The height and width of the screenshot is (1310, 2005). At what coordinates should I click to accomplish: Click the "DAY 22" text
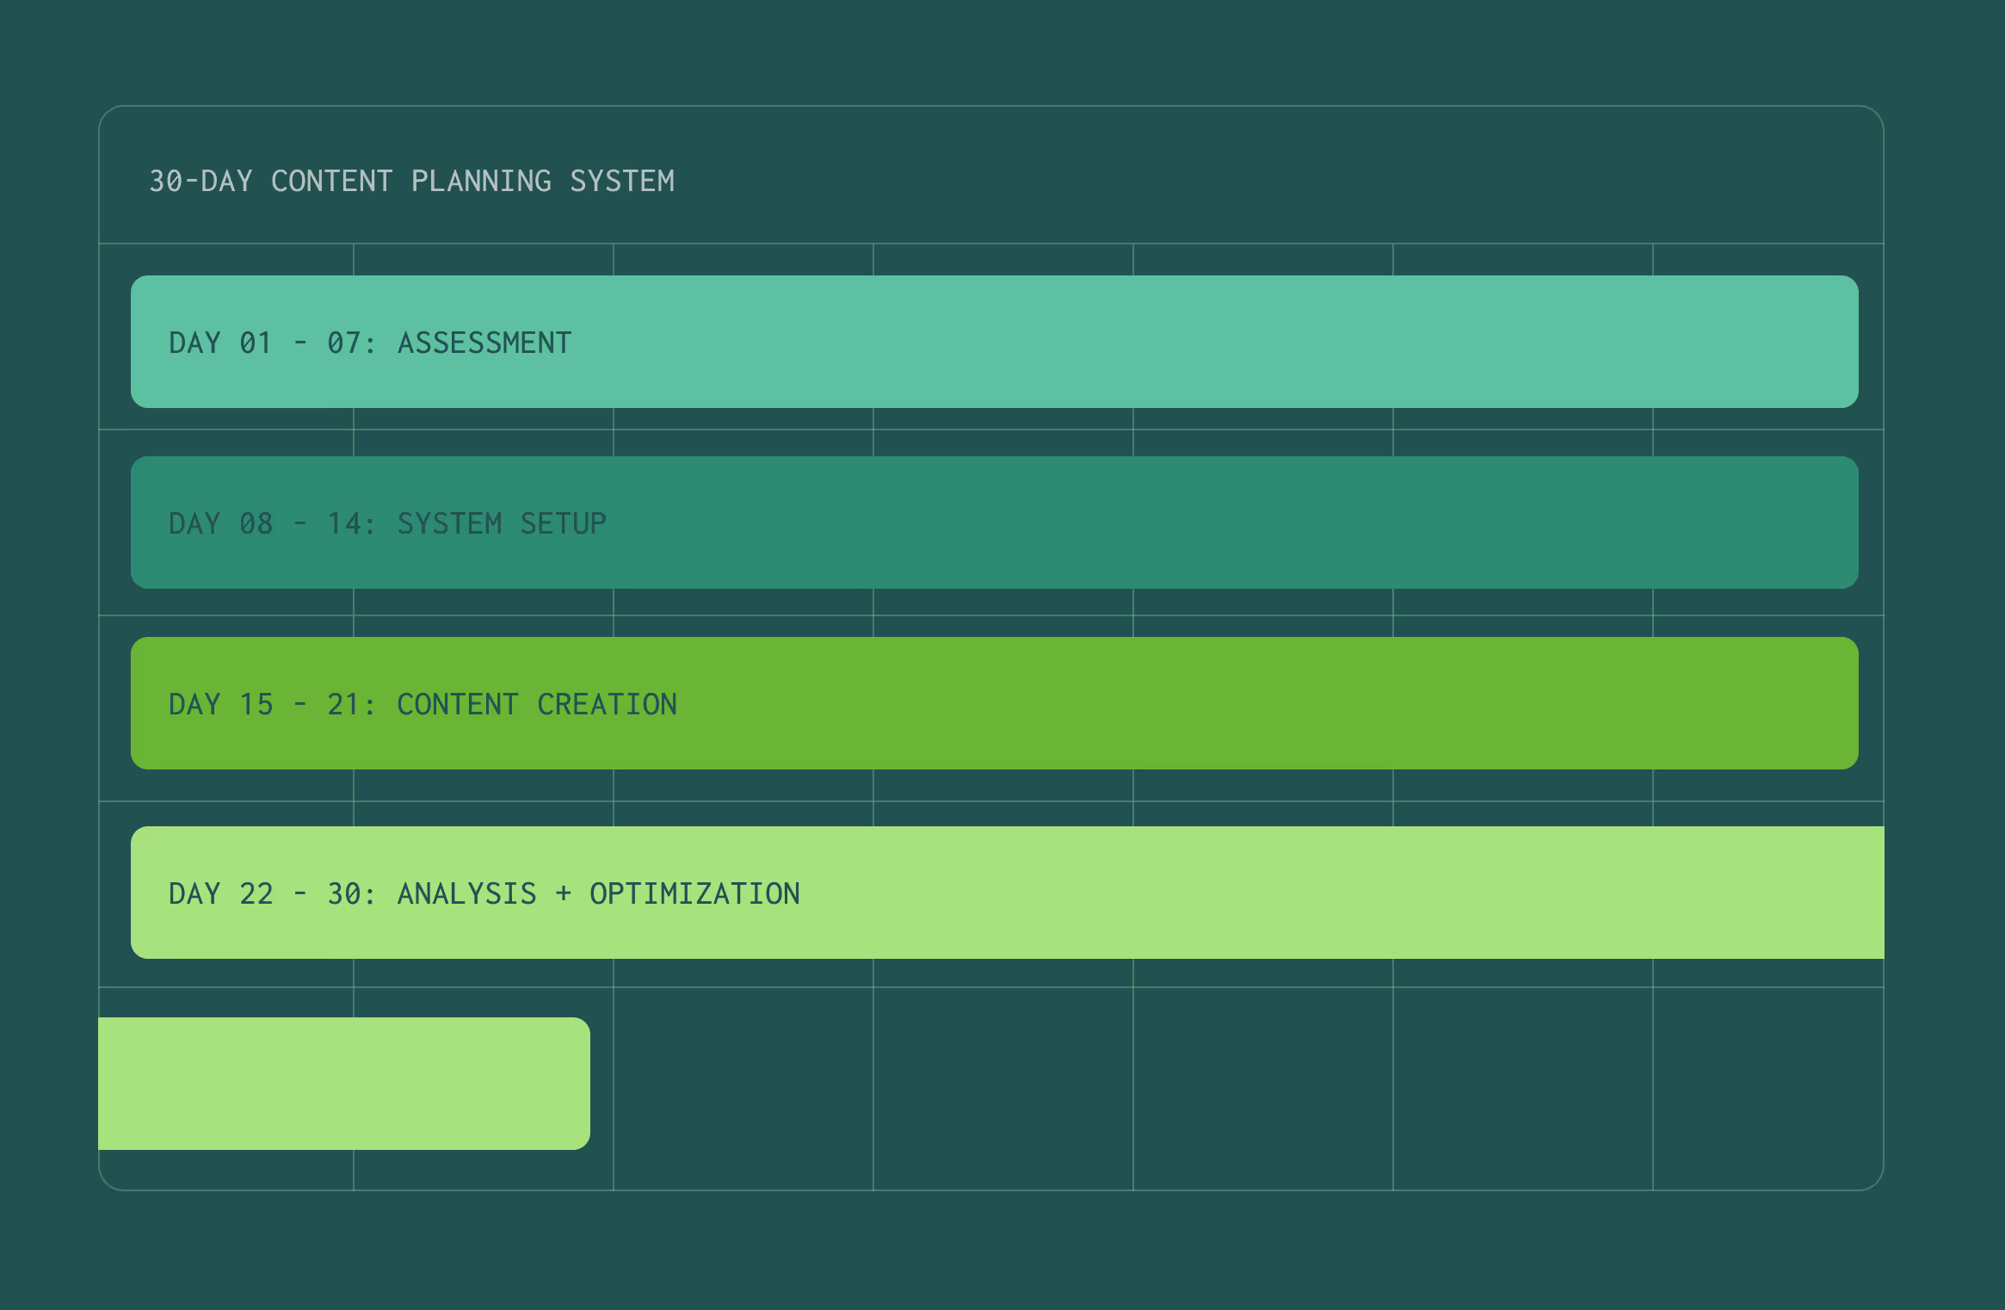pos(220,893)
